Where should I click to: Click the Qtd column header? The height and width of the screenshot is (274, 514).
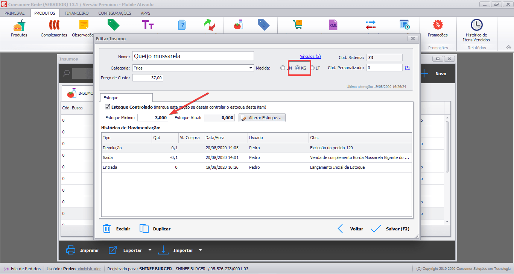tap(164, 138)
